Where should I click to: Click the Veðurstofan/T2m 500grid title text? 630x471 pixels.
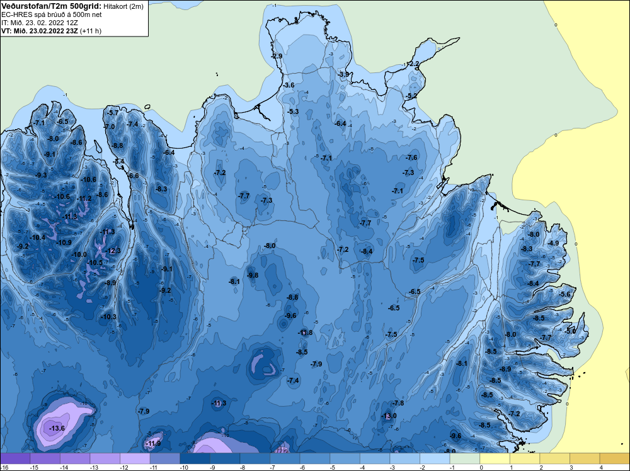pos(52,6)
